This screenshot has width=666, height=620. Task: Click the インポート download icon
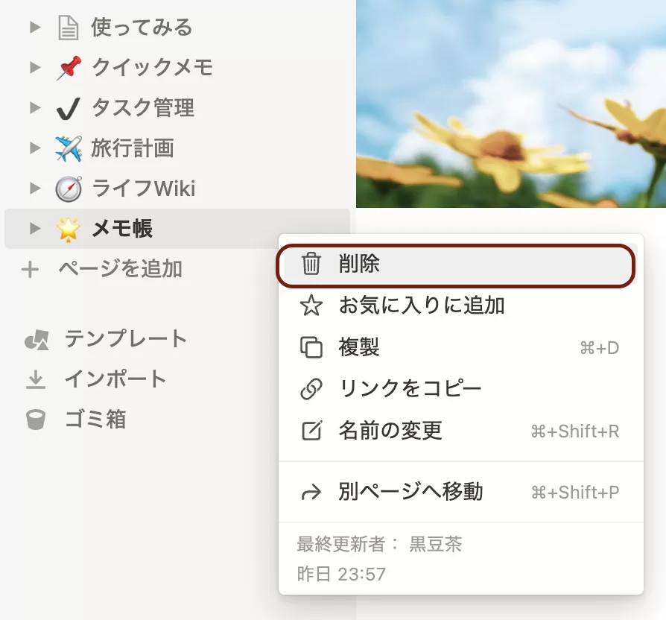click(36, 380)
